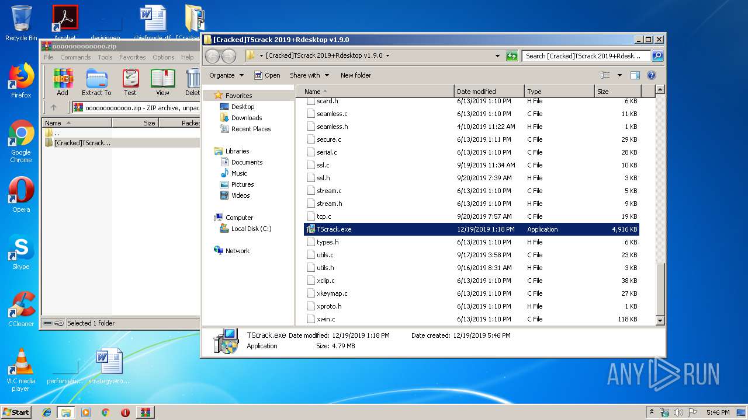Select the ssl.h file
The height and width of the screenshot is (420, 748).
(x=472, y=178)
